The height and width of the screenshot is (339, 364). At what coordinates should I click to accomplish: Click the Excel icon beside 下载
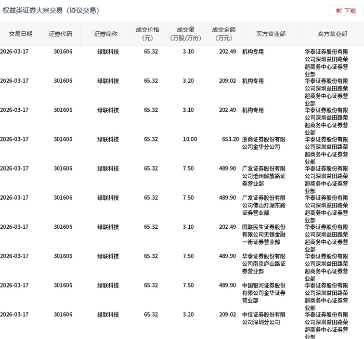pos(339,11)
